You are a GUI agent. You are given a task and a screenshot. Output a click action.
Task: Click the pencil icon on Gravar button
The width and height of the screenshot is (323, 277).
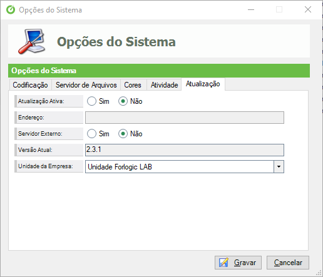click(223, 263)
